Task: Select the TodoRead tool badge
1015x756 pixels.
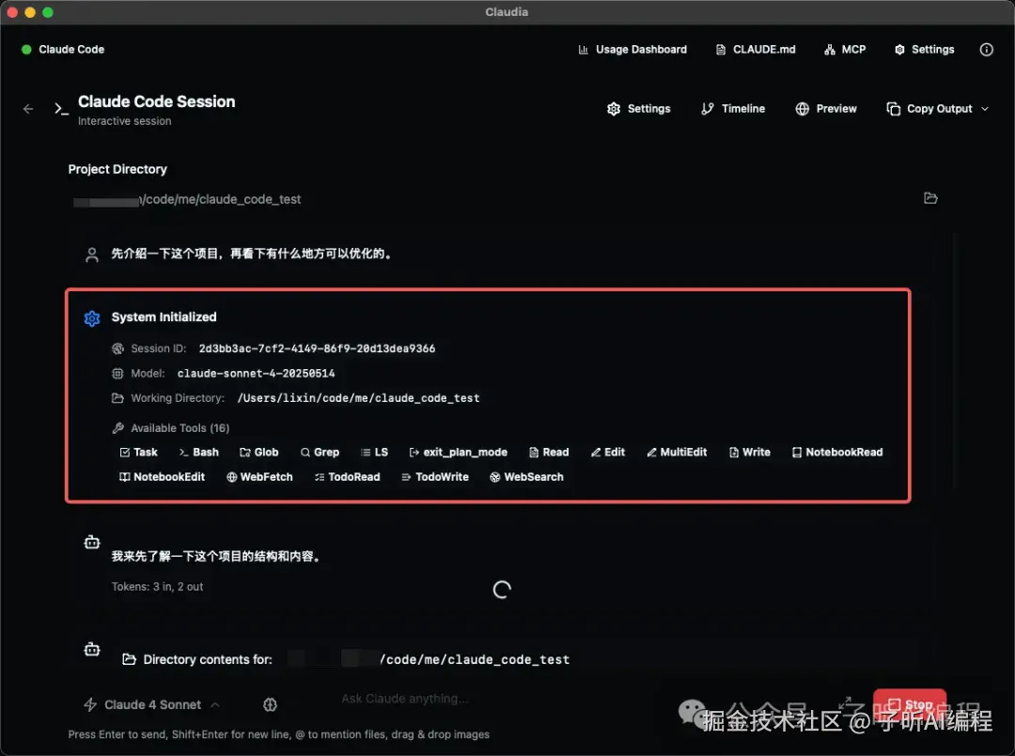Action: pyautogui.click(x=347, y=477)
